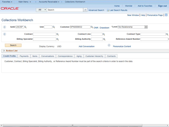Open the New Window link

click(x=133, y=15)
